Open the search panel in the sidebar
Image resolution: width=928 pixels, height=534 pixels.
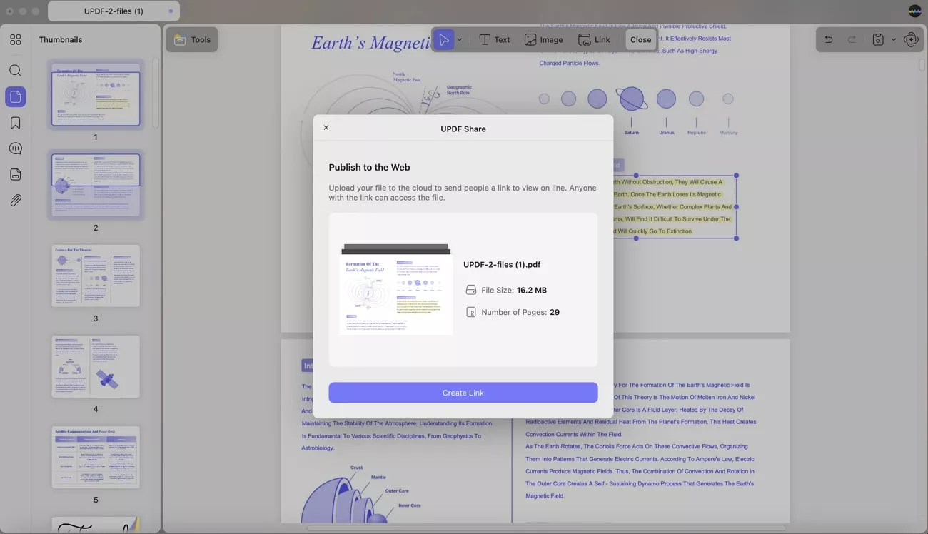pos(15,70)
